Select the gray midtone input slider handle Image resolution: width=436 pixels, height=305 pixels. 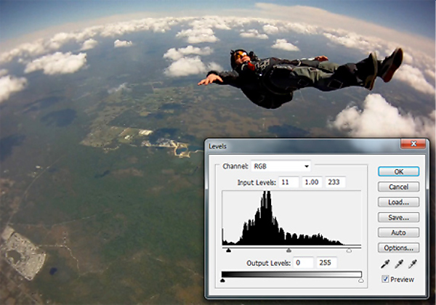pos(289,251)
